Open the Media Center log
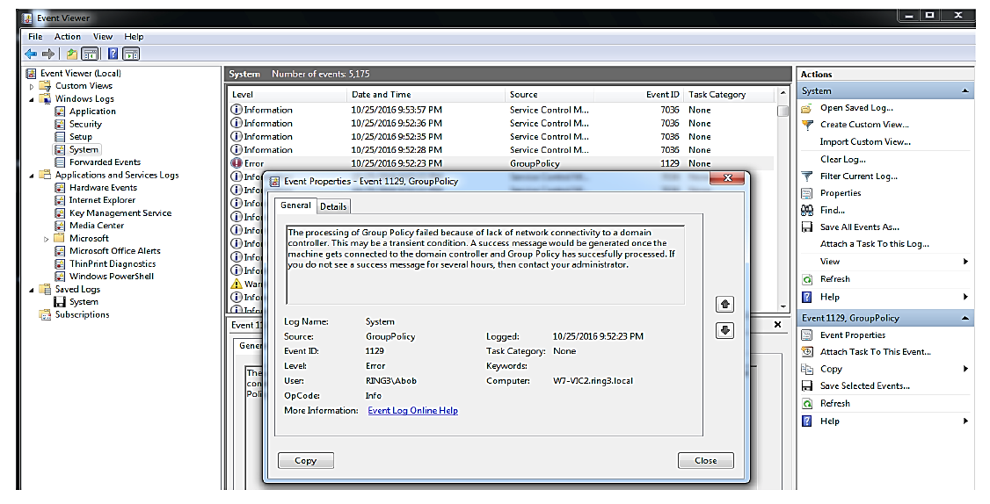The height and width of the screenshot is (504, 990). pos(97,225)
